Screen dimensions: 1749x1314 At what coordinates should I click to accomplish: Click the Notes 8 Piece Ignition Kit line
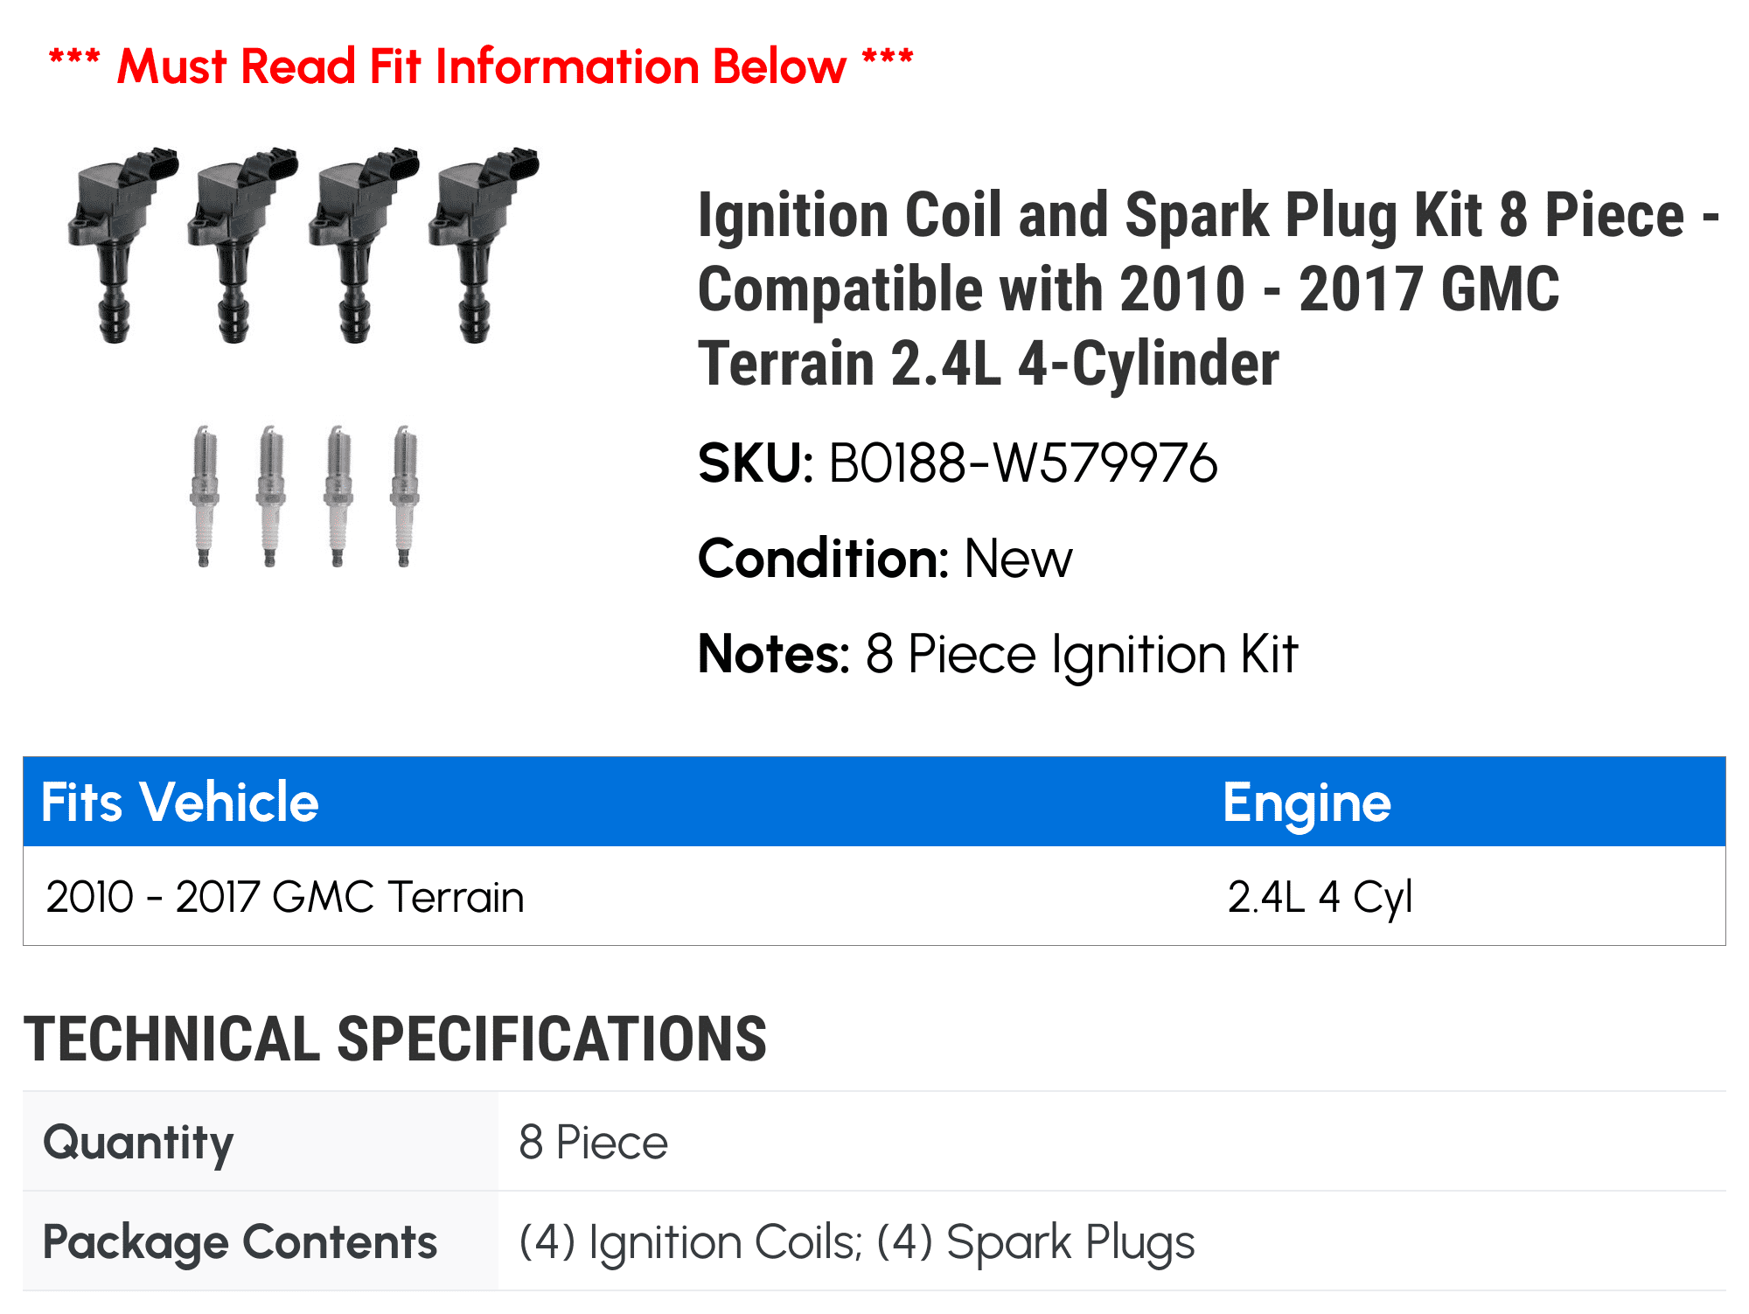coord(998,654)
